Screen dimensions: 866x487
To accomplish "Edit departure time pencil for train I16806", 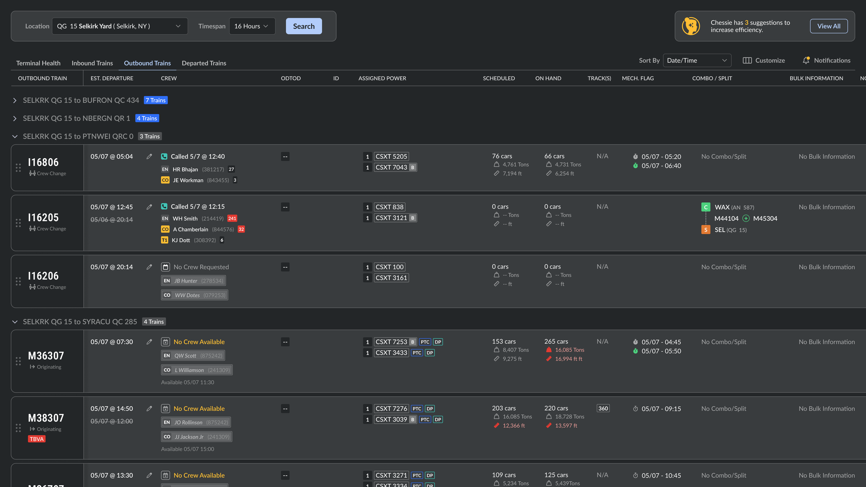I will point(149,157).
